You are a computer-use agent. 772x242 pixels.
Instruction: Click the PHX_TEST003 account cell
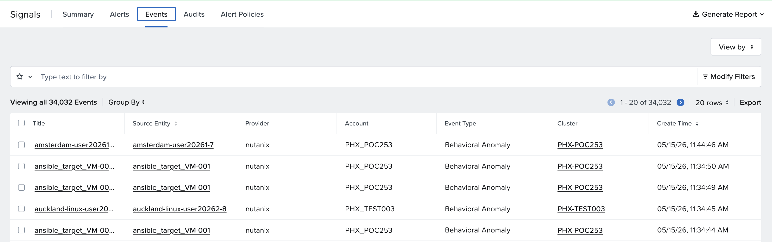370,209
